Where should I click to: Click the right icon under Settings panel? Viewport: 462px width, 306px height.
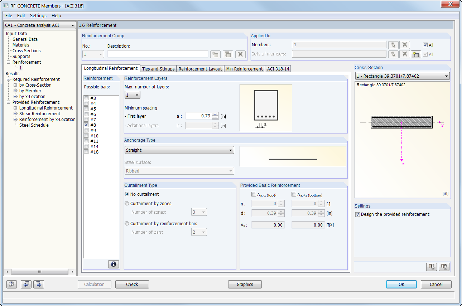[444, 267]
